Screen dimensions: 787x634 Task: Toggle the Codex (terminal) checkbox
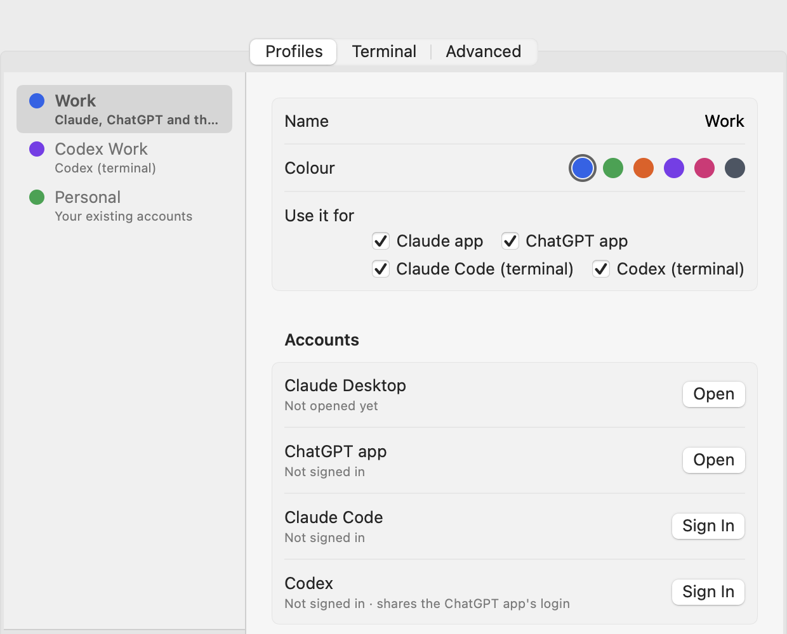point(601,269)
